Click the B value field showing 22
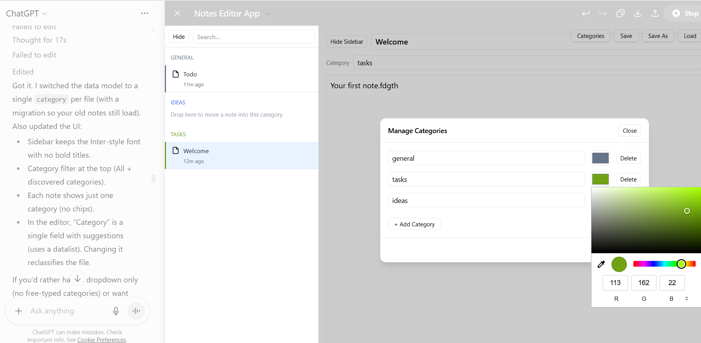The image size is (701, 343). coord(672,283)
